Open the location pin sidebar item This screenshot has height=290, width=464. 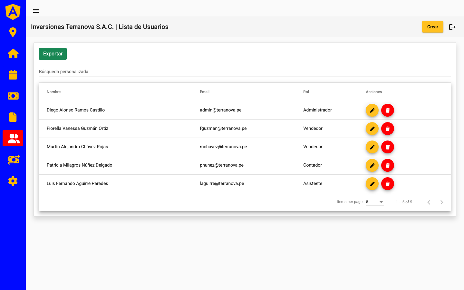pos(13,32)
